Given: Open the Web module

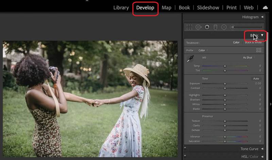Looking at the screenshot, I should tap(249, 7).
